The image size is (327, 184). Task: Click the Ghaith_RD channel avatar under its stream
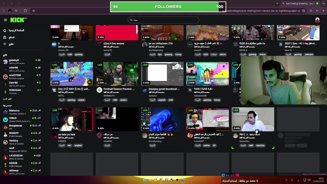pyautogui.click(x=54, y=44)
